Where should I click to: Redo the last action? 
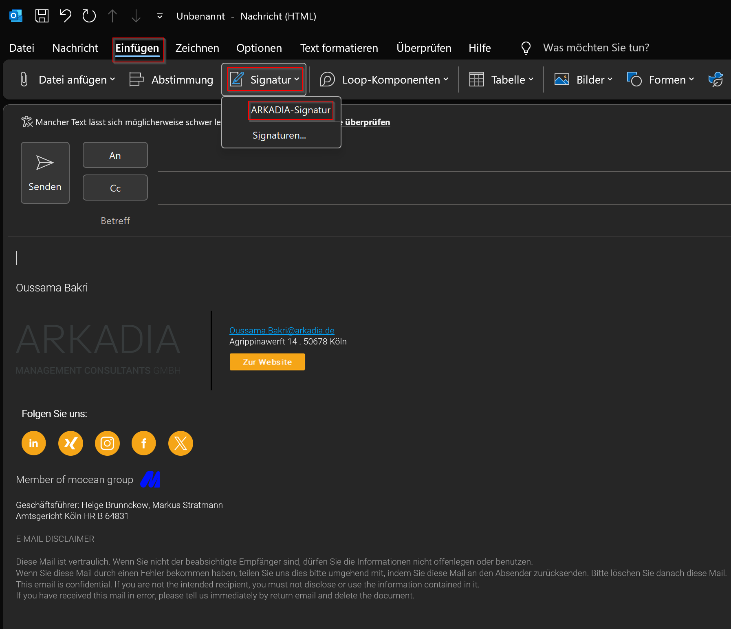pos(89,16)
